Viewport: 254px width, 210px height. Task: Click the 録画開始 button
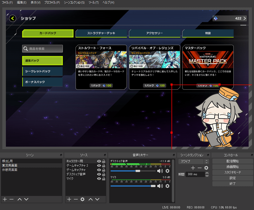[233, 167]
